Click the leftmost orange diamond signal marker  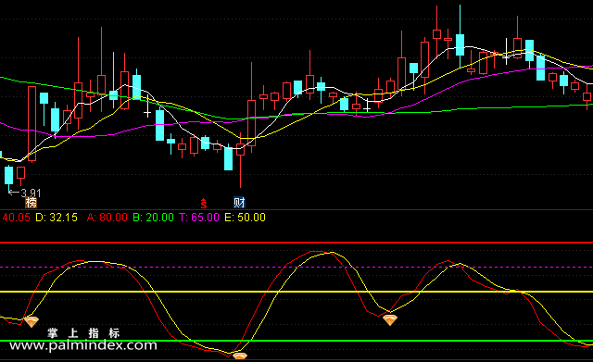click(x=32, y=322)
